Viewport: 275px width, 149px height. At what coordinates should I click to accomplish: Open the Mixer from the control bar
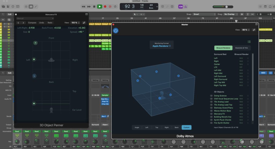point(31,6)
